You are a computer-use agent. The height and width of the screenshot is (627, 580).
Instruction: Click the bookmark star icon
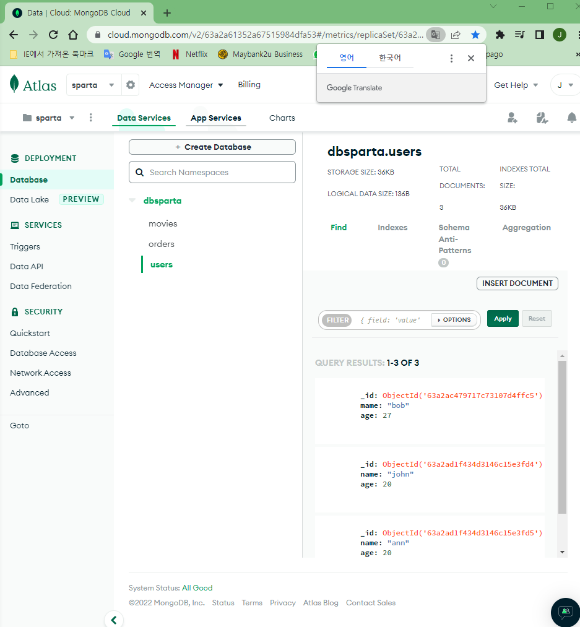(475, 35)
